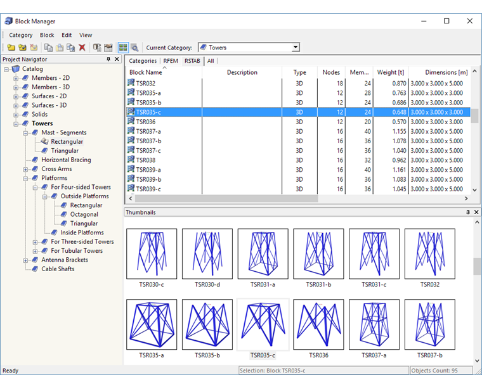
Task: Close the Project Navigator panel
Action: pos(117,59)
